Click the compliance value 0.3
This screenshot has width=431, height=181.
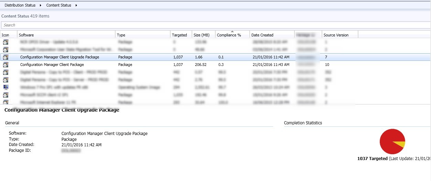221,65
